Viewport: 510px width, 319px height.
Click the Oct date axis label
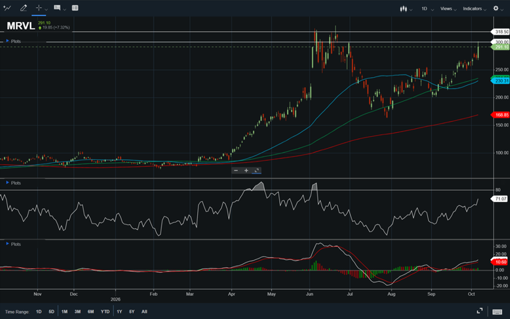(471, 294)
